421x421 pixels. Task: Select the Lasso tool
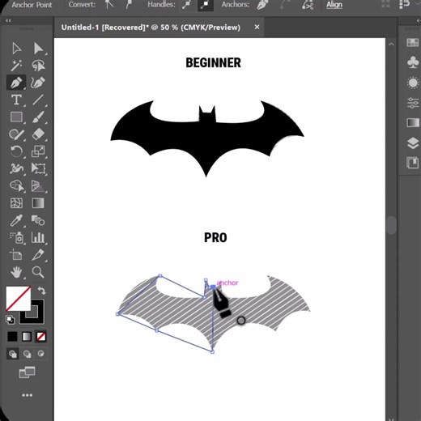point(38,66)
